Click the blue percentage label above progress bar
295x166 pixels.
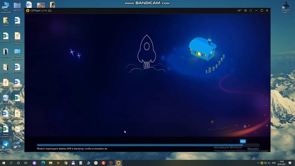(x=243, y=142)
